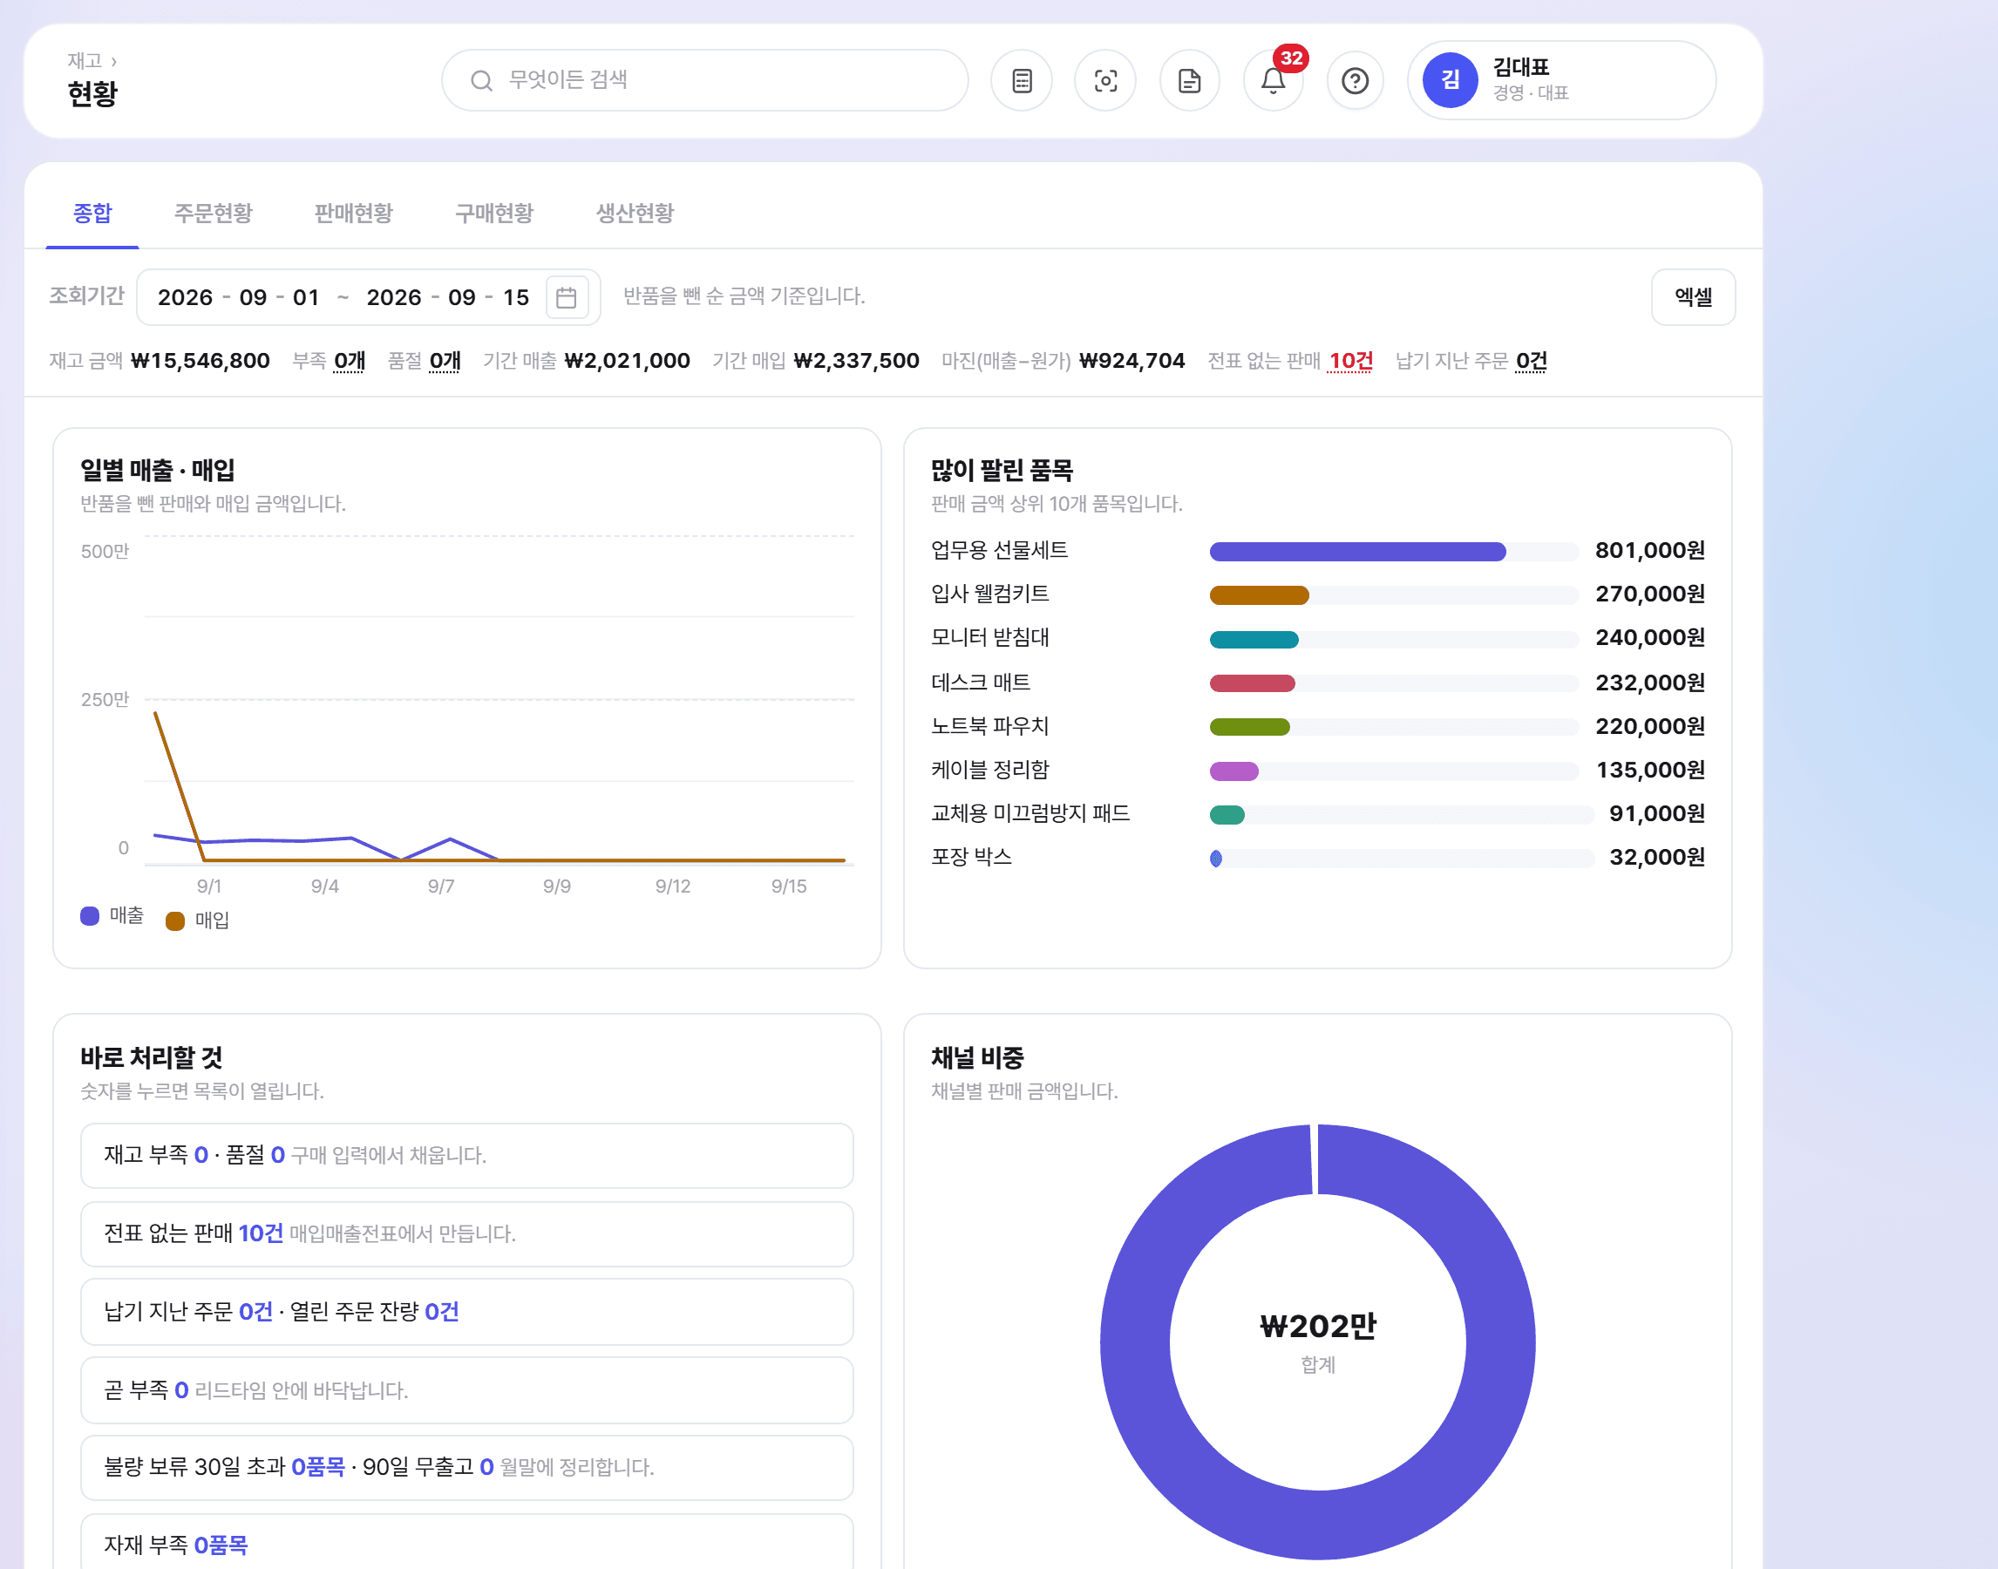
Task: Click start date 2026-09-01 field
Action: (239, 297)
